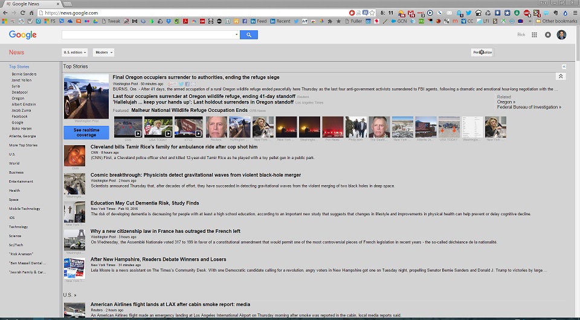The image size is (580, 320).
Task: Open the Tweak bookmark
Action: (x=111, y=21)
